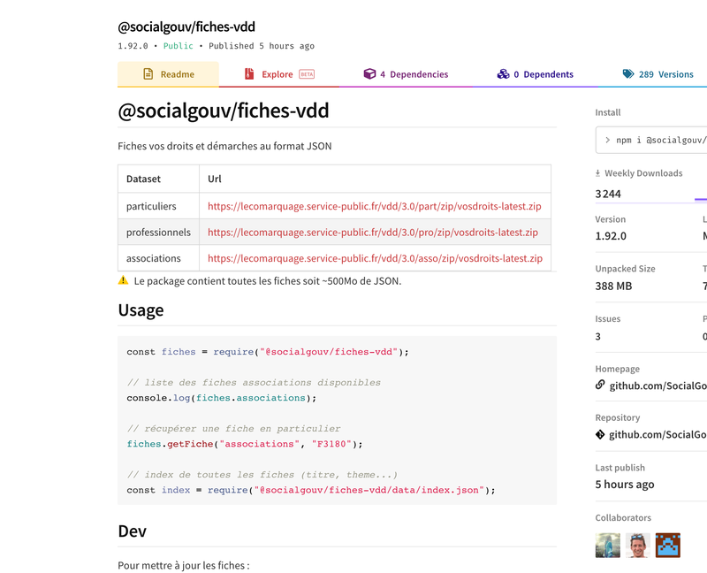Click the Repository git icon
The width and height of the screenshot is (707, 573).
pyautogui.click(x=601, y=433)
